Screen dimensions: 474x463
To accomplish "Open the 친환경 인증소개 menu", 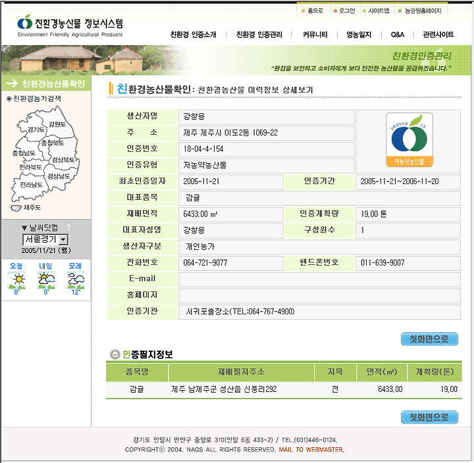I will (x=193, y=34).
